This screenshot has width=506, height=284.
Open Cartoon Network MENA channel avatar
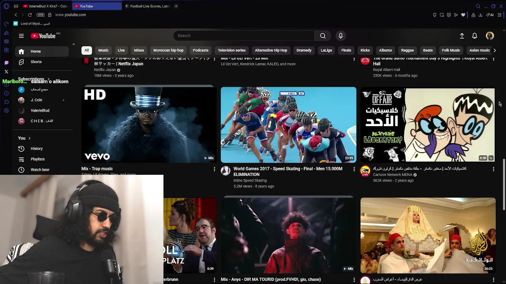[x=365, y=171]
